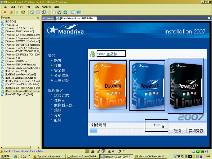
Task: Click the red Power Off toolbar icon
Action: point(5,12)
